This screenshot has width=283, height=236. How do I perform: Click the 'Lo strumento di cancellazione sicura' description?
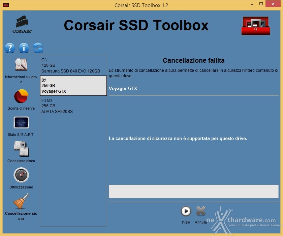point(193,73)
